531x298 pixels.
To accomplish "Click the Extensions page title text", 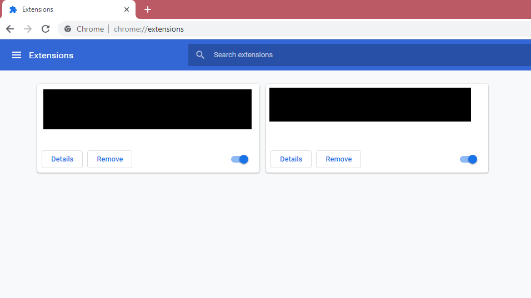I will 51,55.
